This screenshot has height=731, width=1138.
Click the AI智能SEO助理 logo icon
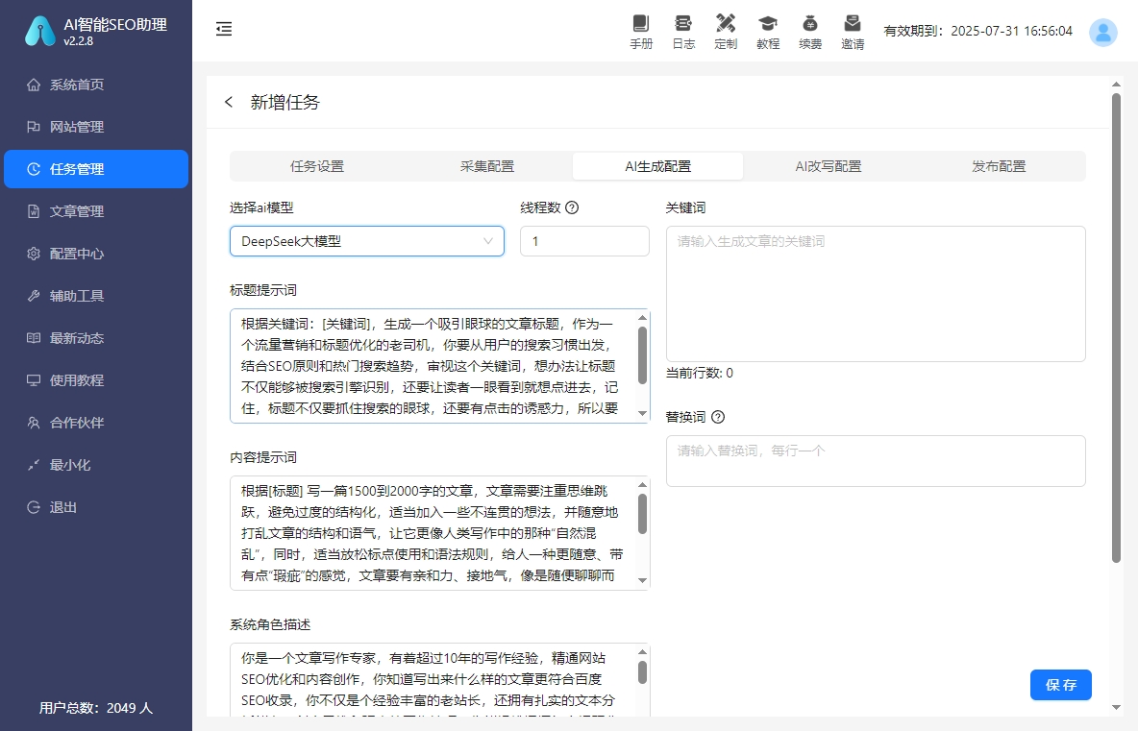pyautogui.click(x=38, y=31)
